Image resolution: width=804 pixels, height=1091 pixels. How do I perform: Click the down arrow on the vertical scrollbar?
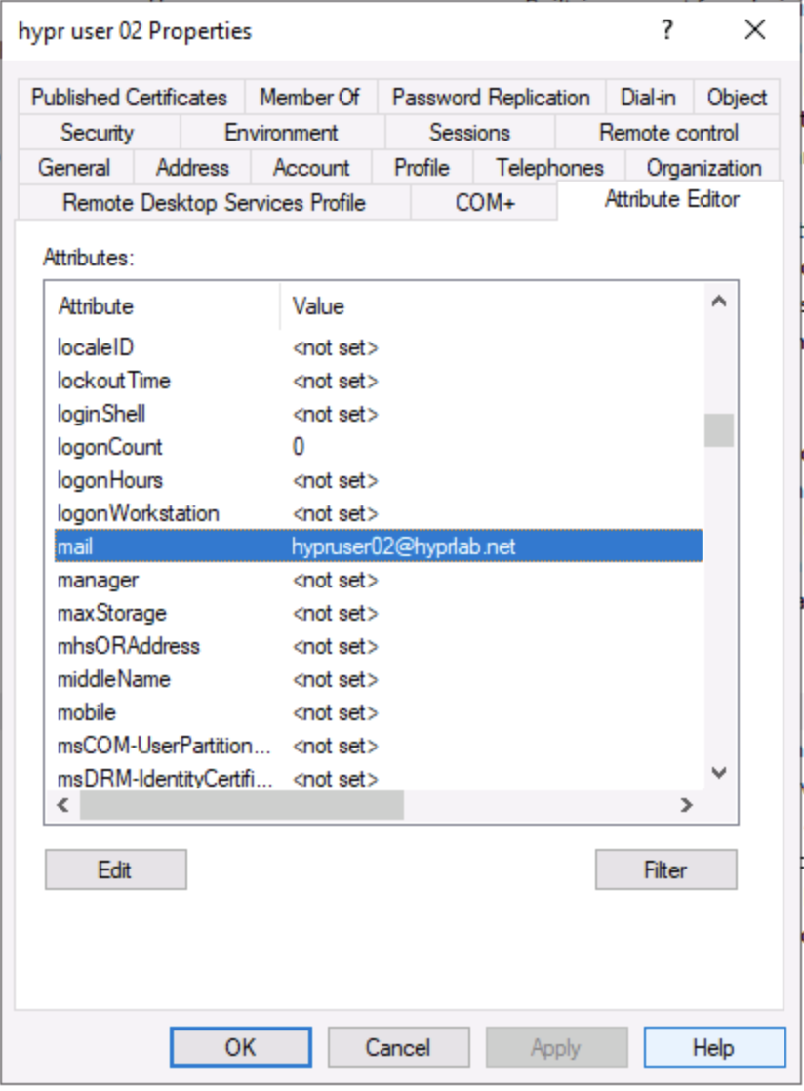pos(719,774)
